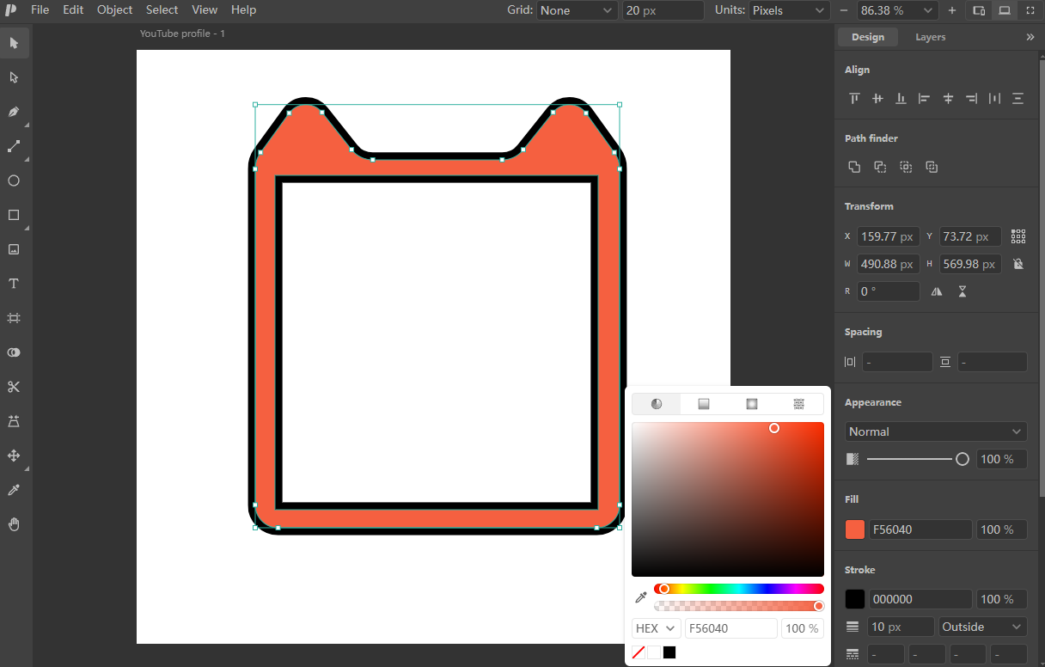Viewport: 1045px width, 667px height.
Task: Align objects to horizontal center
Action: coord(948,99)
